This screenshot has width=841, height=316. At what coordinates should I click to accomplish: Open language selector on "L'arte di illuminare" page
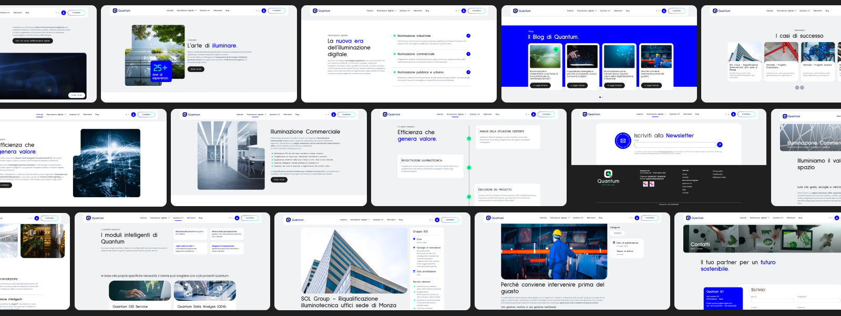tap(257, 11)
